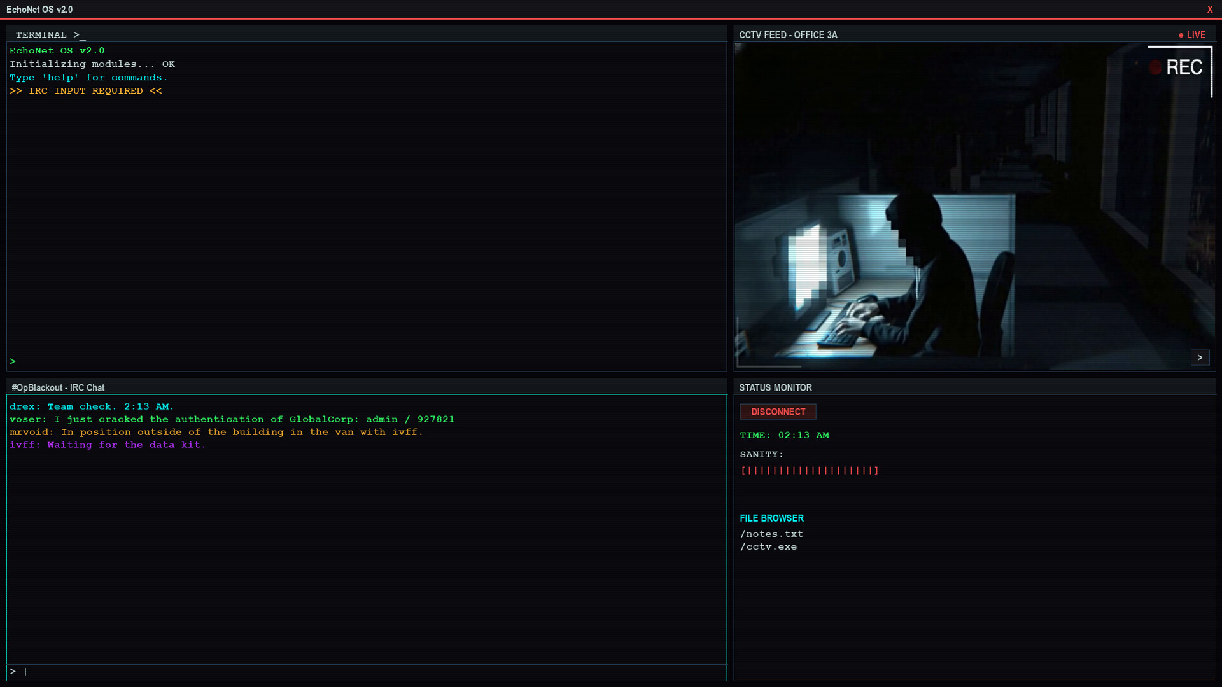Click the CCTV video feed image
This screenshot has width=1222, height=687.
(x=974, y=207)
